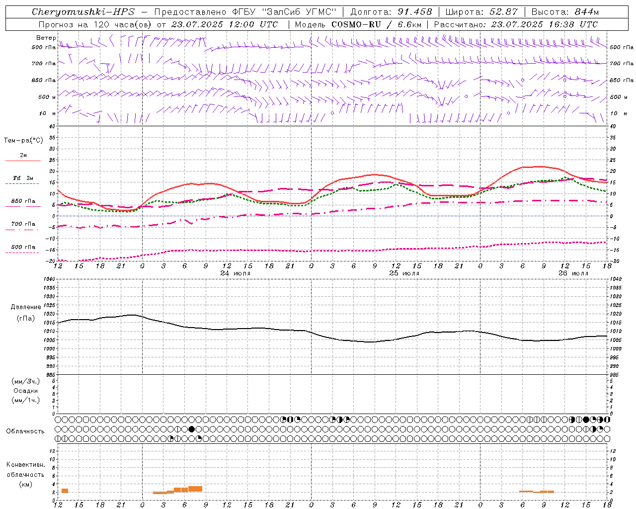This screenshot has height=509, width=636.
Task: Click the 24 июля date label
Action: pos(236,273)
